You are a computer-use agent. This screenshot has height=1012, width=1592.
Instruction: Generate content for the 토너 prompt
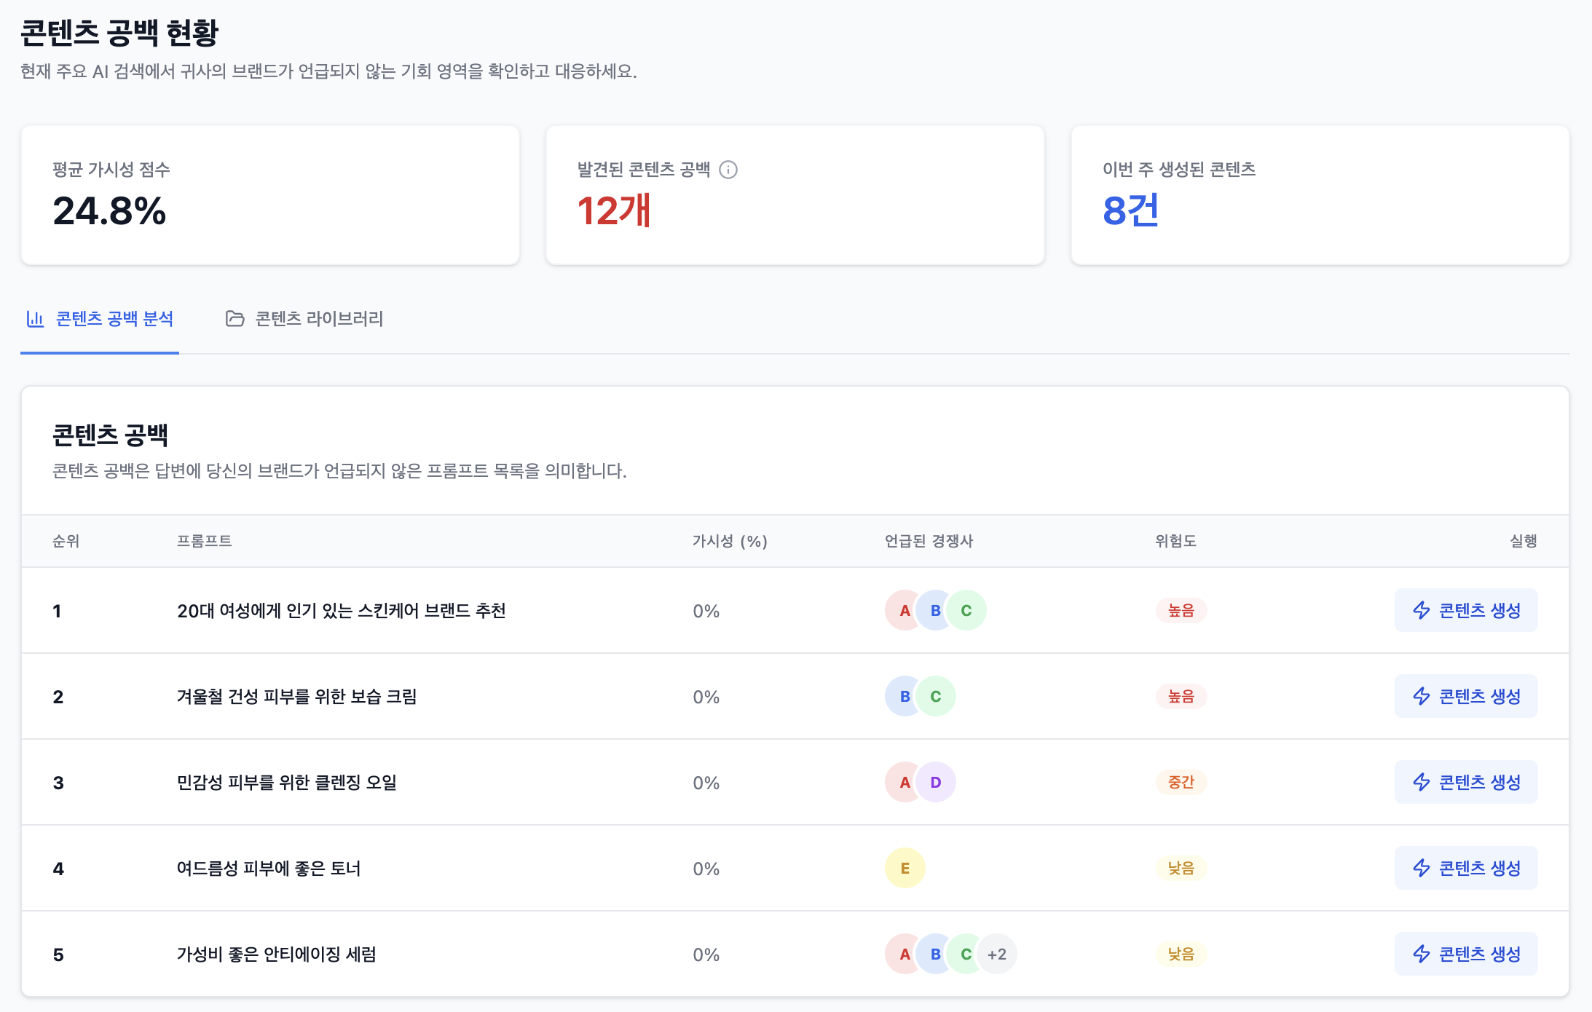point(1465,868)
